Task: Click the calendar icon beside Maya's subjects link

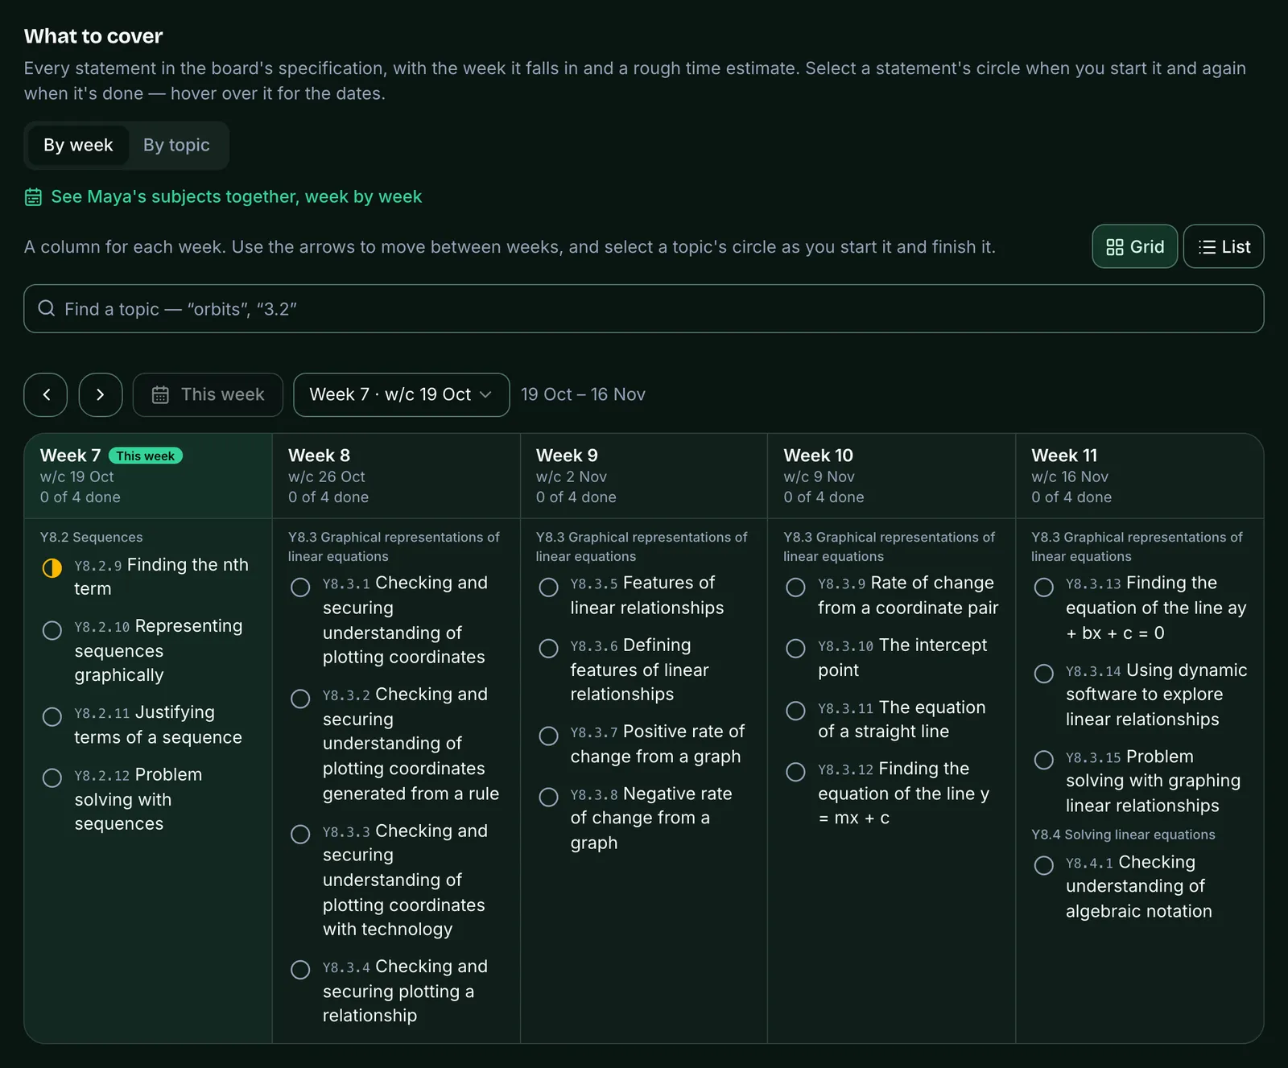Action: (33, 197)
